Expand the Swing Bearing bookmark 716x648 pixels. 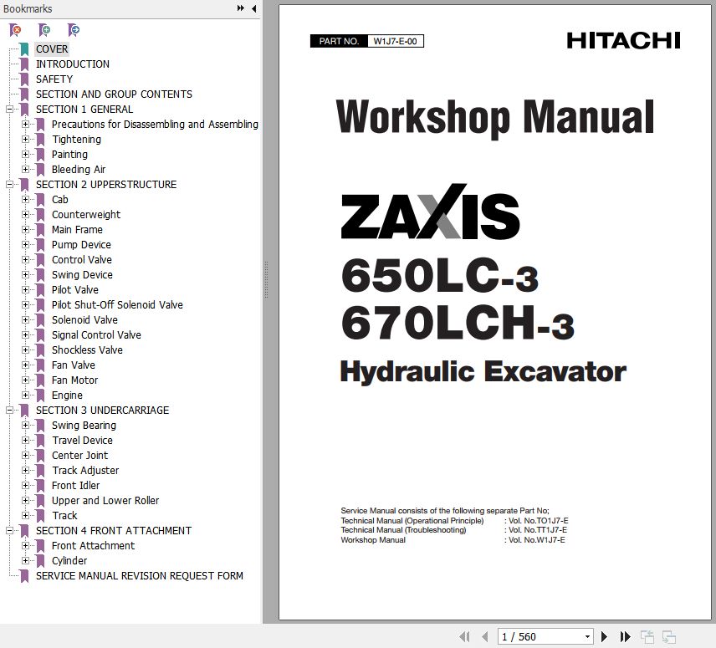[25, 426]
